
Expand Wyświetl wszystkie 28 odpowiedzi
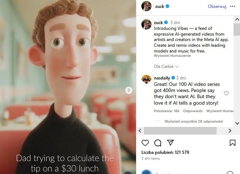[194, 122]
